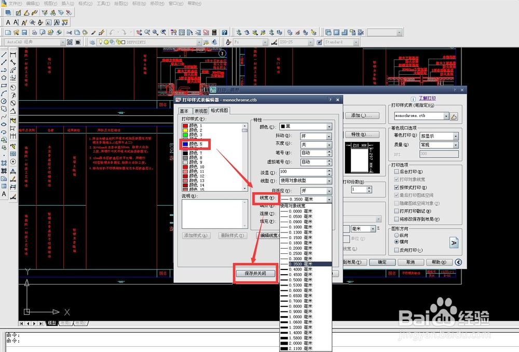519x352 pixels.
Task: Toggle 打开打印戳记 checkbox
Action: click(397, 211)
